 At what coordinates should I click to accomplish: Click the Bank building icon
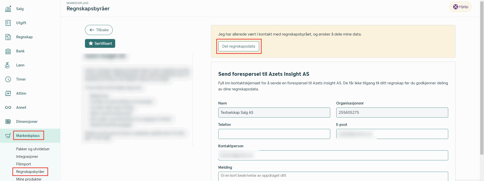(x=8, y=51)
